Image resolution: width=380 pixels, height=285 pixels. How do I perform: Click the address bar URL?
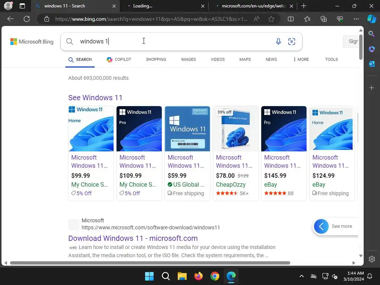[x=151, y=19]
